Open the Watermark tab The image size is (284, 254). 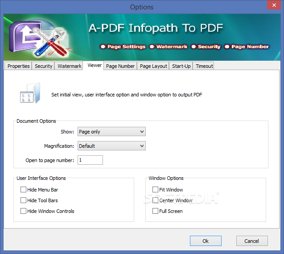[69, 66]
